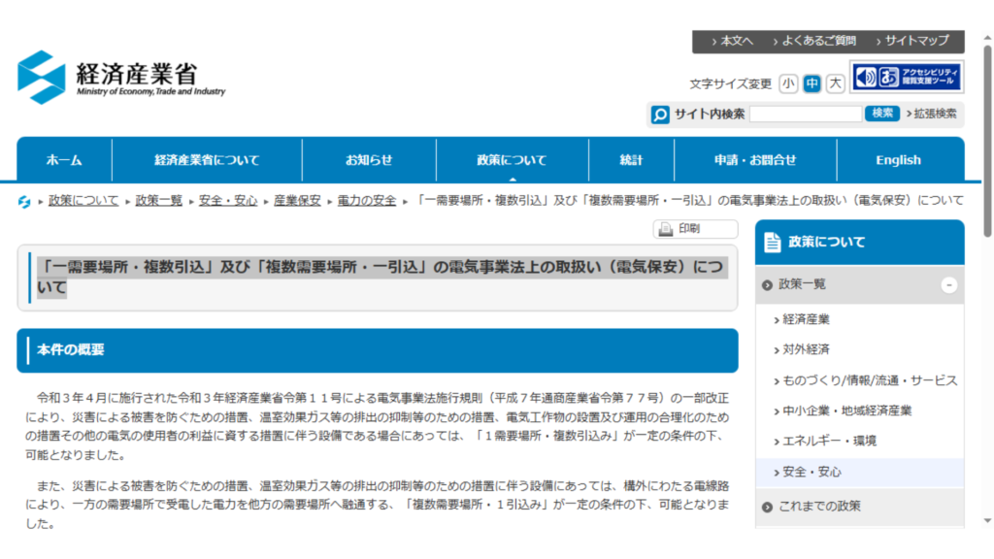Screen dimensions: 994x559
Task: Follow the 電力の安全 breadcrumb link
Action: 367,201
